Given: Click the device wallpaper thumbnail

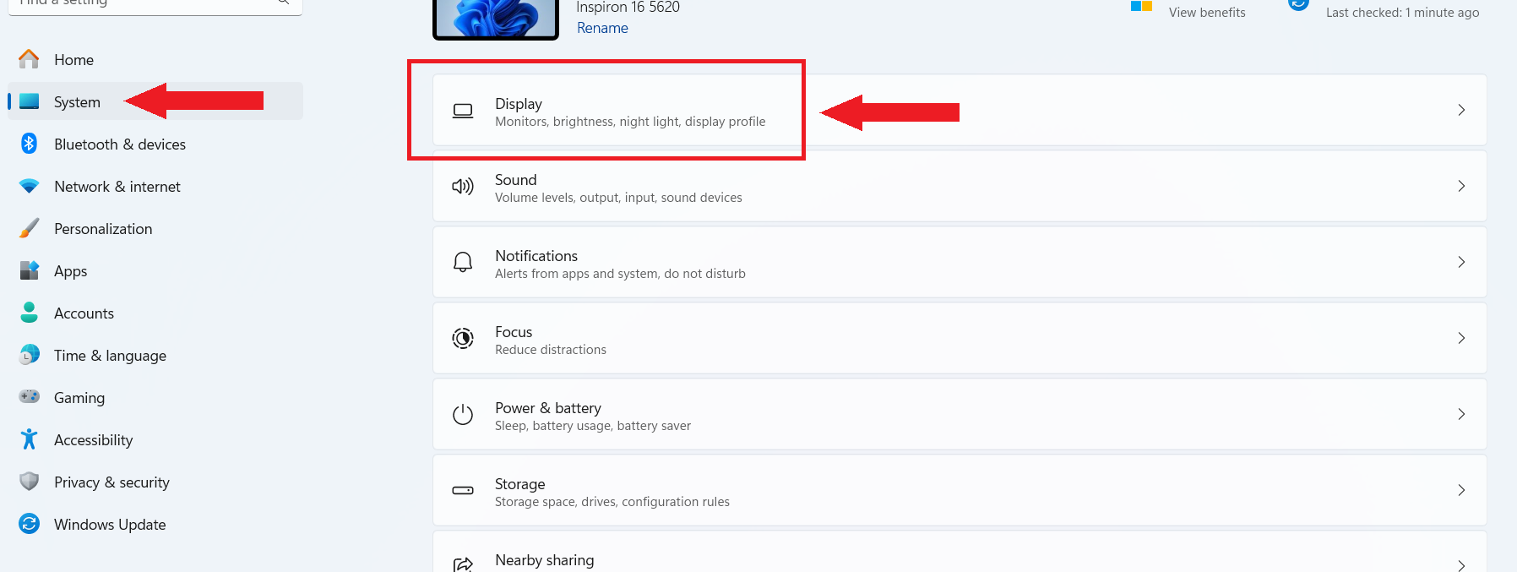Looking at the screenshot, I should click(x=496, y=17).
